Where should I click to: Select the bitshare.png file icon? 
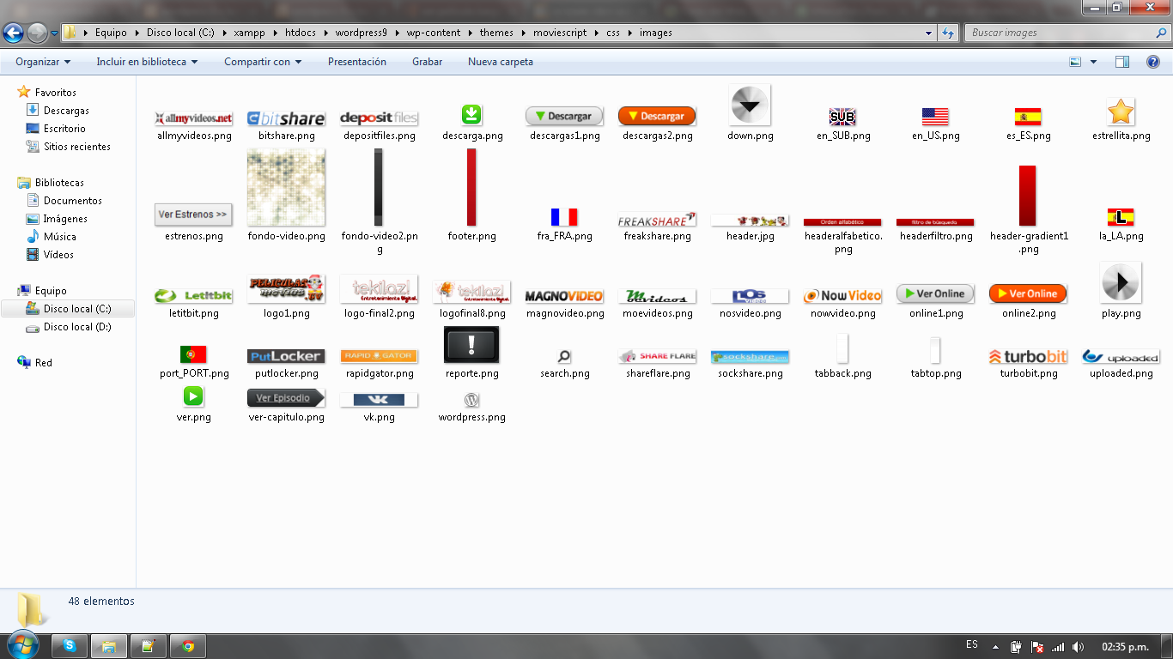286,118
